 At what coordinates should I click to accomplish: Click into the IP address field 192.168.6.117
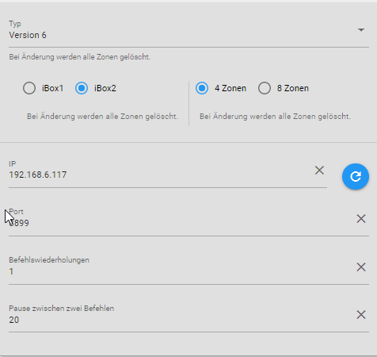[x=160, y=175]
